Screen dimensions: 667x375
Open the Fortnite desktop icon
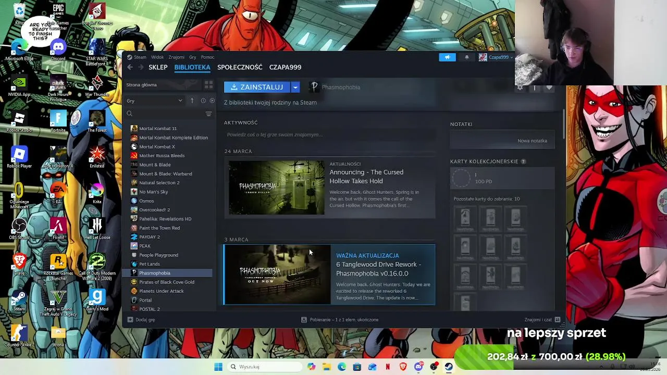[x=58, y=121]
